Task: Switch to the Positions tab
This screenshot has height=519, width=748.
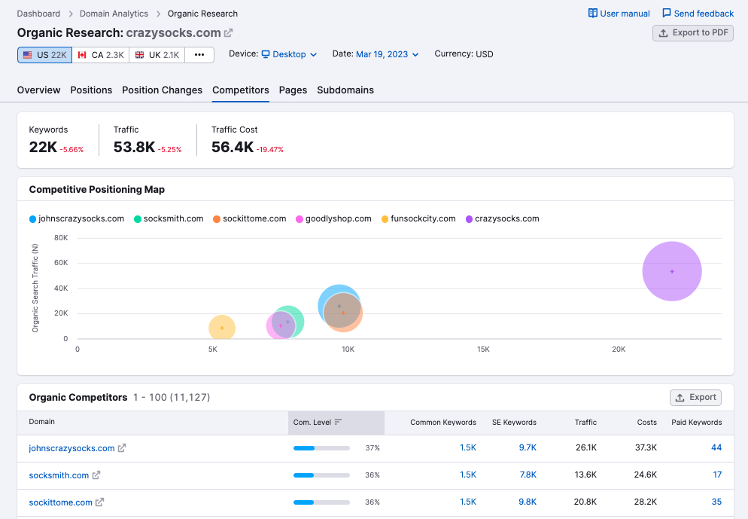Action: [91, 90]
